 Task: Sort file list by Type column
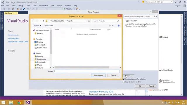pyautogui.click(x=108, y=29)
